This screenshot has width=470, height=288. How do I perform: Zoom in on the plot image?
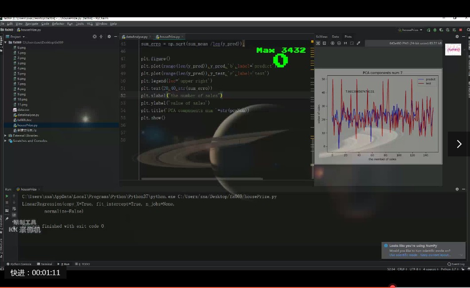click(x=333, y=43)
